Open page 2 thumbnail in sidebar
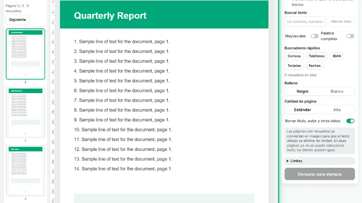Image resolution: width=362 pixels, height=203 pixels. 26,112
